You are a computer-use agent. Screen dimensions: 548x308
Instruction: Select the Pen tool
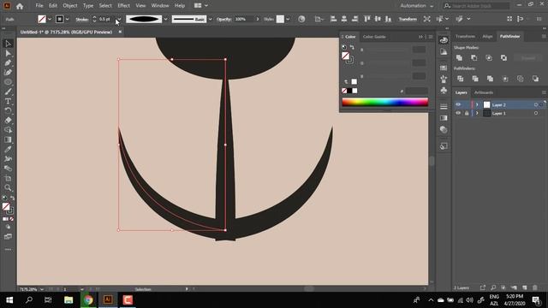pyautogui.click(x=8, y=62)
